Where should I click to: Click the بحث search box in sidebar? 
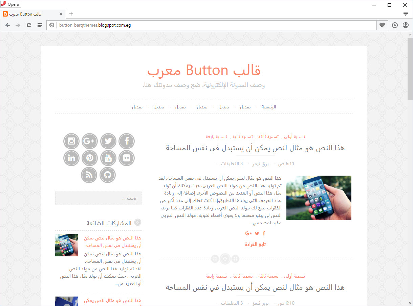pos(98,198)
